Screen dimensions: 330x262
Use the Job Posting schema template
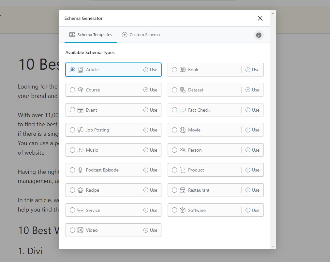coord(150,130)
